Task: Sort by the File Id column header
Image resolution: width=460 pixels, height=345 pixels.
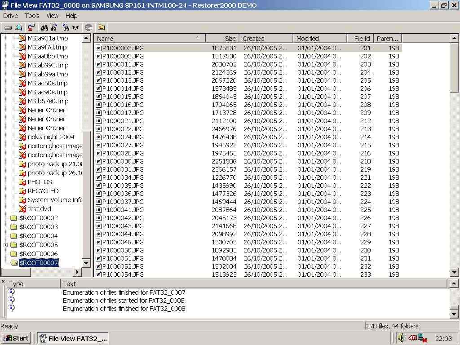Action: pos(360,39)
